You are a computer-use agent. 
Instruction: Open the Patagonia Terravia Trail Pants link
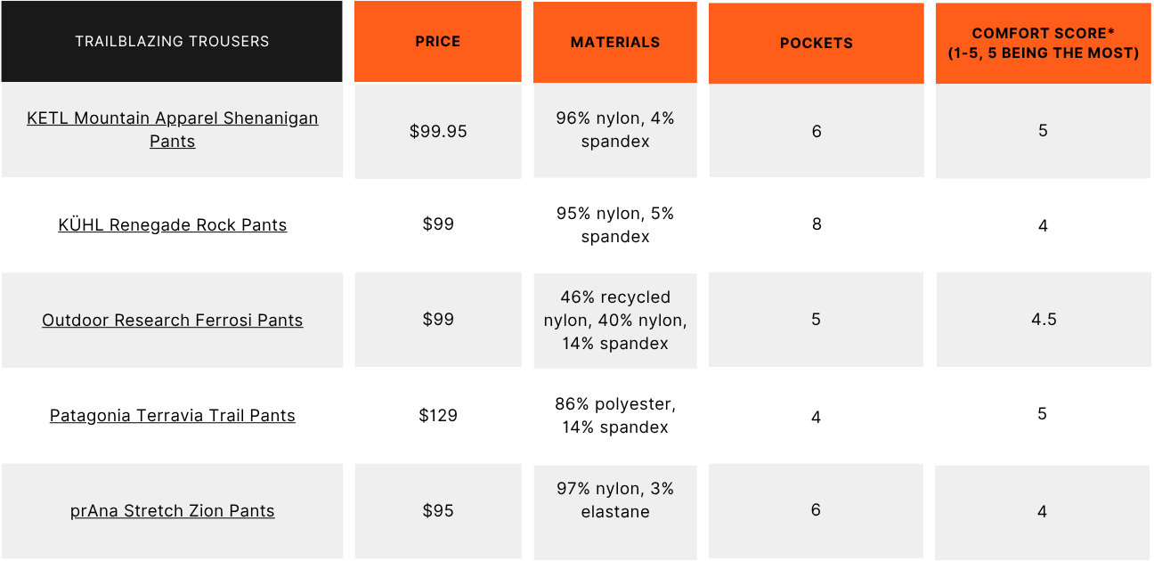(x=172, y=416)
